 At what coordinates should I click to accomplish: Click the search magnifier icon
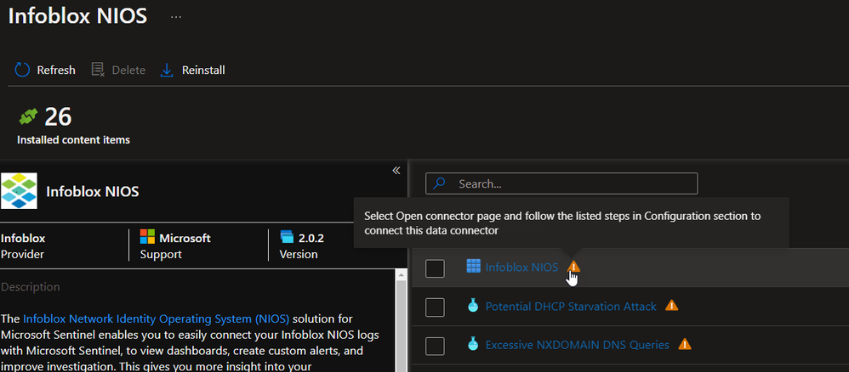click(439, 183)
